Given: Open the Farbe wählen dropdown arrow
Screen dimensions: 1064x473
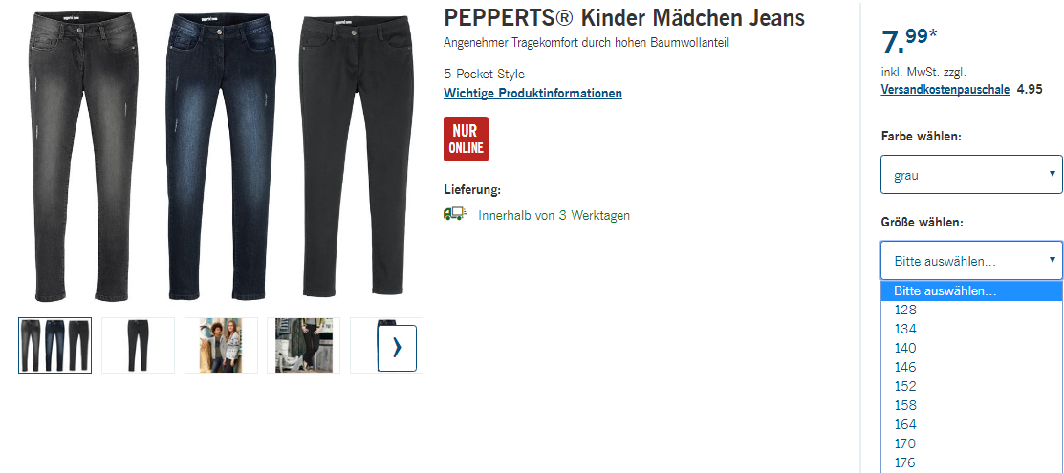Looking at the screenshot, I should pos(1052,174).
